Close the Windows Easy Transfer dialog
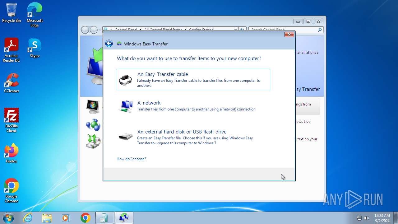The width and height of the screenshot is (398, 224). (289, 34)
